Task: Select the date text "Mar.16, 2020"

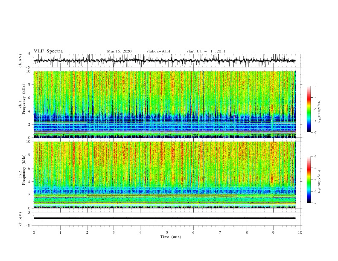Action: click(119, 51)
